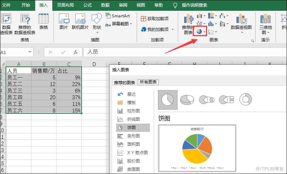Open the 形状 shapes dropdown
This screenshot has height=174, width=287.
(x=97, y=22)
